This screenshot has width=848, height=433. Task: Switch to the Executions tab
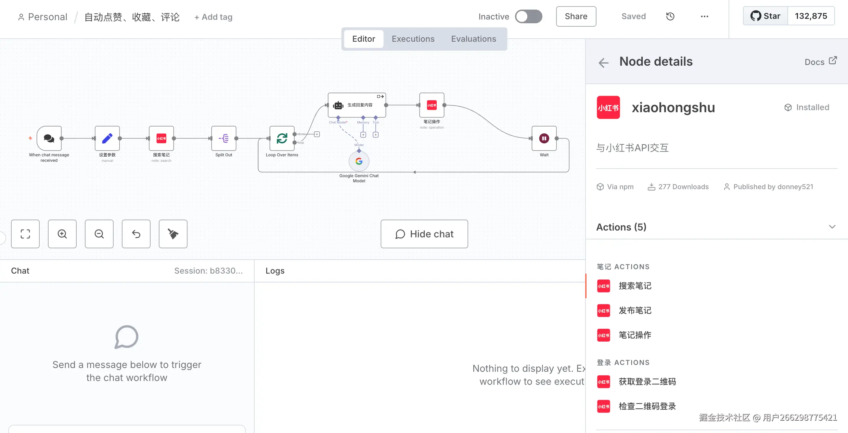click(413, 39)
